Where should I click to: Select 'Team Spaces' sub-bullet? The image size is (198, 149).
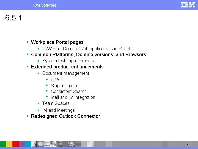pyautogui.click(x=56, y=103)
